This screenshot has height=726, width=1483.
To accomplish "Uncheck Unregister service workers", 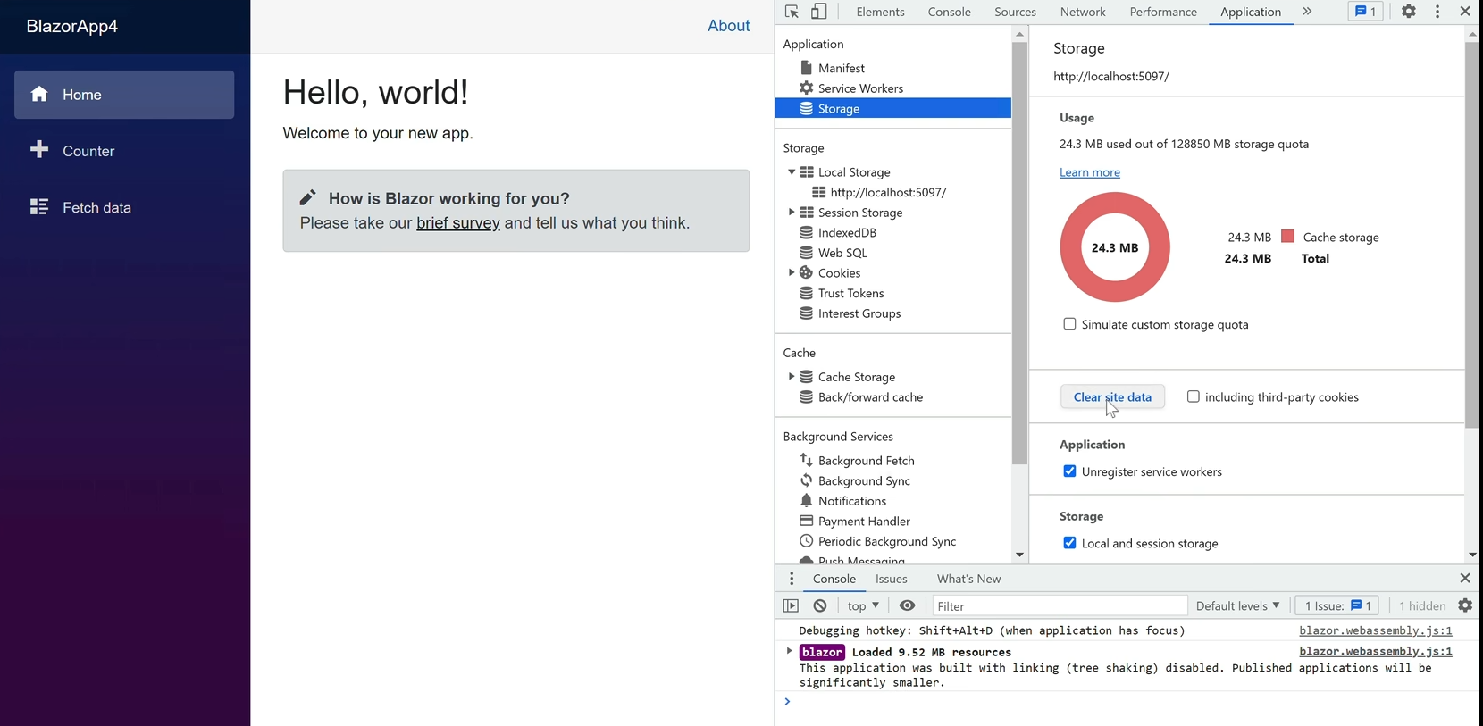I will [x=1069, y=471].
